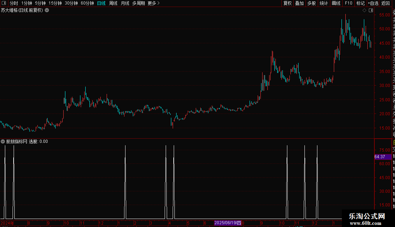Open the 统计 statistics tool
The width and height of the screenshot is (395, 227).
pos(324,3)
